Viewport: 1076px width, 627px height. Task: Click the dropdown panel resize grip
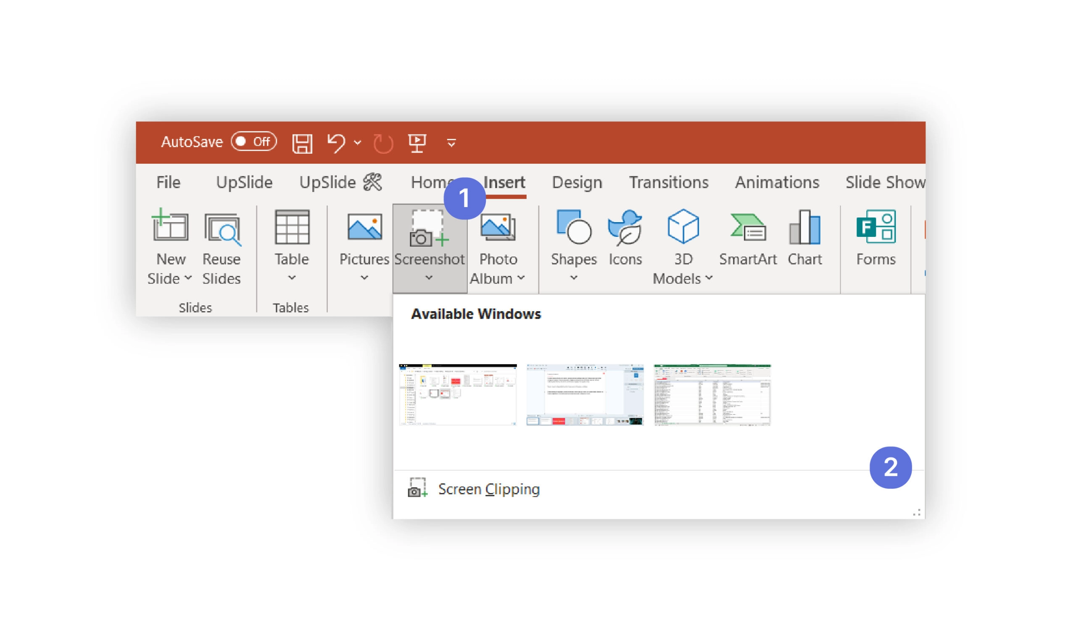pos(916,513)
